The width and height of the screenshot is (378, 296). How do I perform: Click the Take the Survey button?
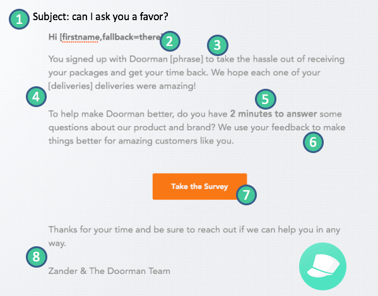(x=199, y=186)
